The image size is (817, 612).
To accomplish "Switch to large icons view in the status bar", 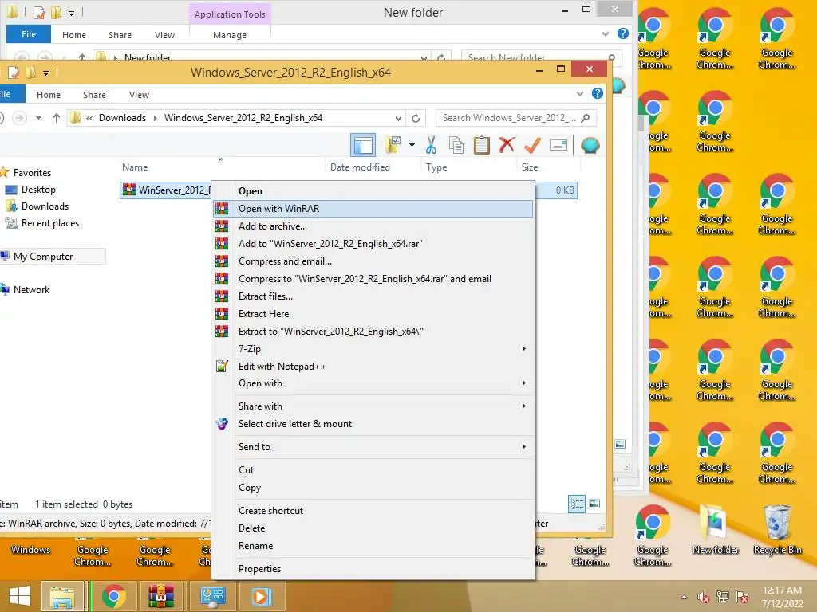I will point(594,504).
